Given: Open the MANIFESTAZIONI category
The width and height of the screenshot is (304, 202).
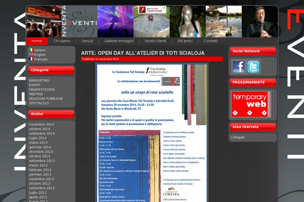Looking at the screenshot, I should coord(42,89).
